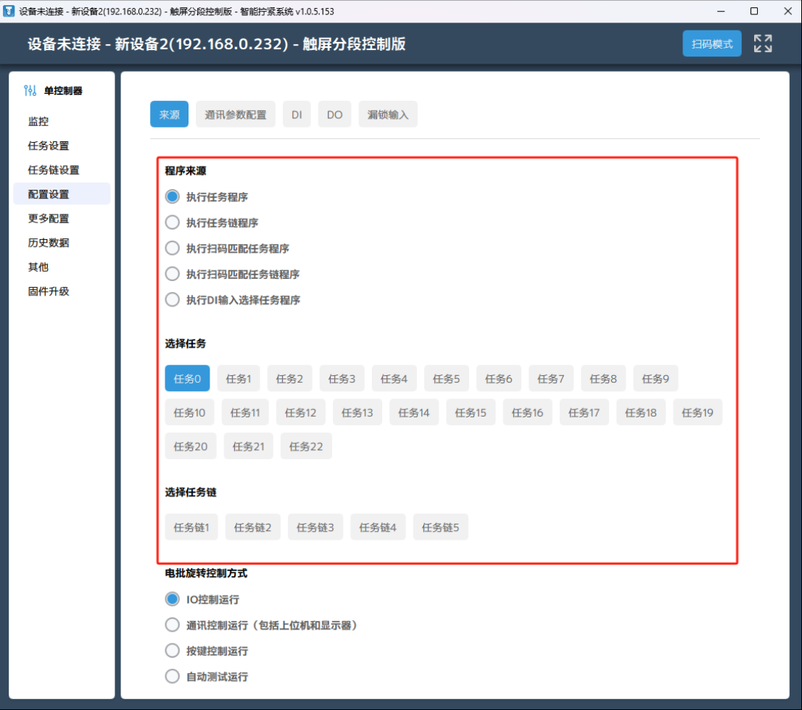Open 更多配置 sidebar item
The width and height of the screenshot is (802, 710).
pyautogui.click(x=62, y=218)
